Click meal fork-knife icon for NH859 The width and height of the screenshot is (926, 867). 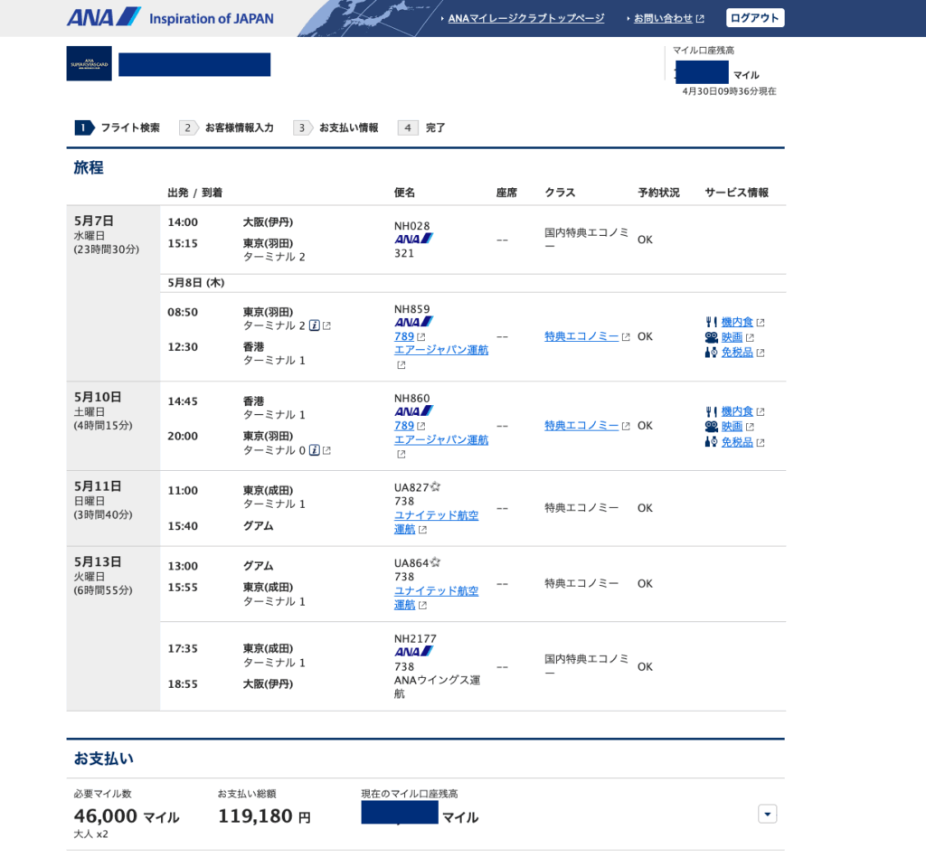[711, 322]
